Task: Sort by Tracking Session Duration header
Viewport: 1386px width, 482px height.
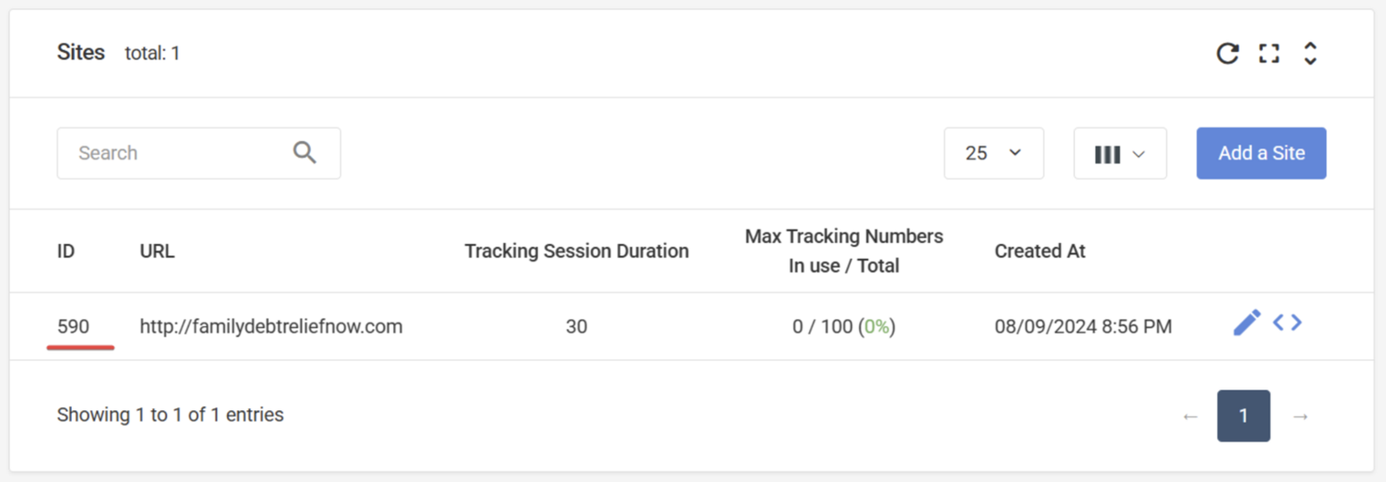Action: (x=576, y=251)
